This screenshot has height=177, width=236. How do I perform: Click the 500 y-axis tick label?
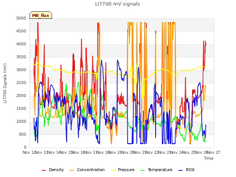tap(22, 134)
